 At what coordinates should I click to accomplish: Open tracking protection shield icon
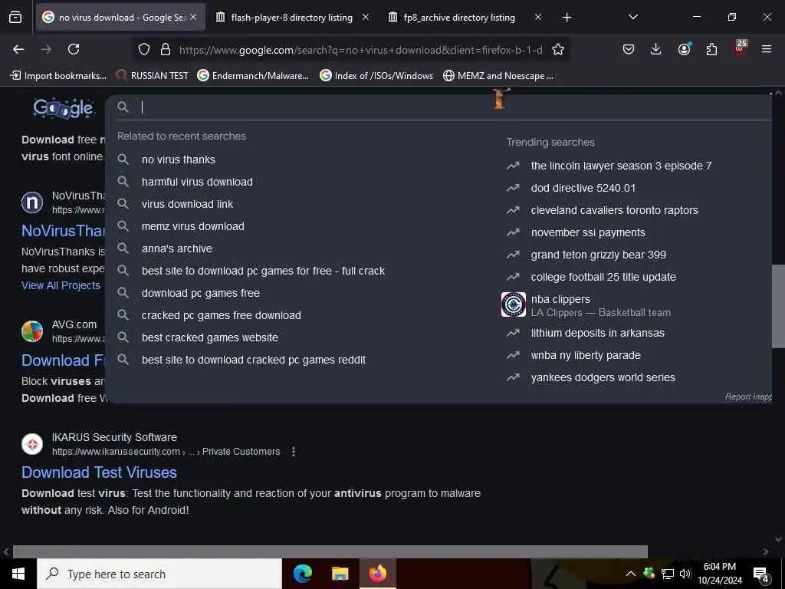pos(144,49)
